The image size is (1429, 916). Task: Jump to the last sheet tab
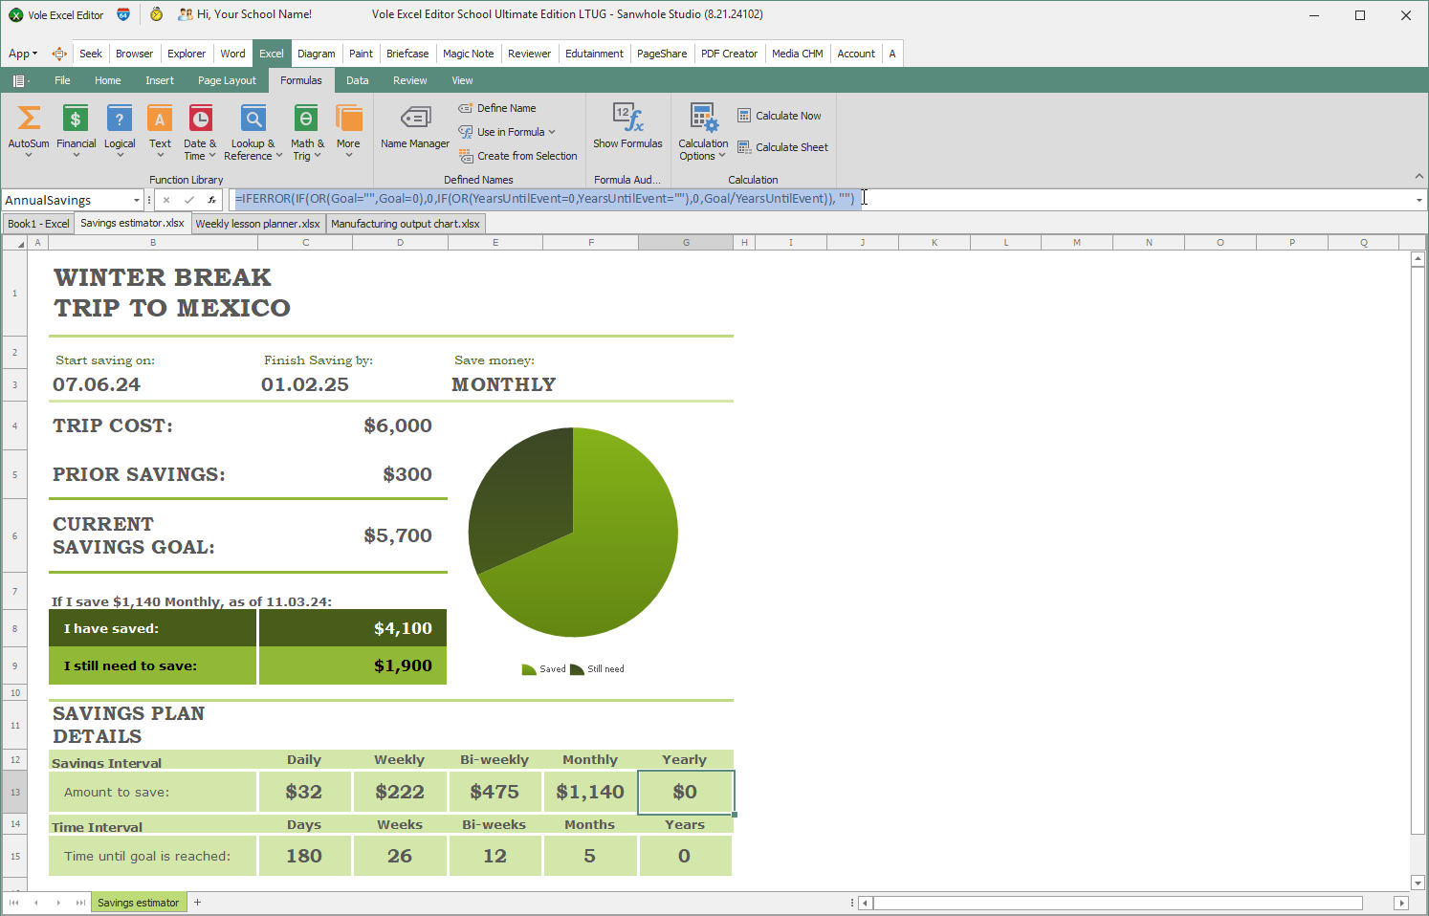tap(80, 903)
